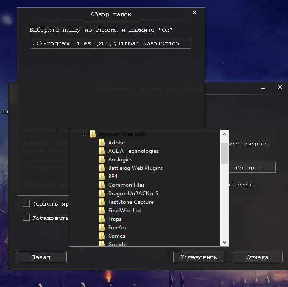The height and width of the screenshot is (287, 288).
Task: Select FreeArc in the folder tree
Action: coord(118,228)
